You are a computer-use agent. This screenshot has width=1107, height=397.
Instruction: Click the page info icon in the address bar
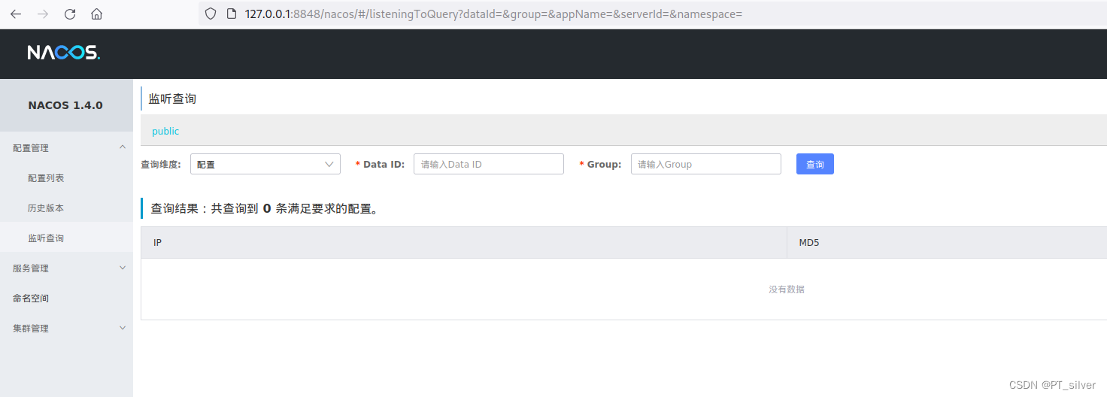(x=231, y=14)
